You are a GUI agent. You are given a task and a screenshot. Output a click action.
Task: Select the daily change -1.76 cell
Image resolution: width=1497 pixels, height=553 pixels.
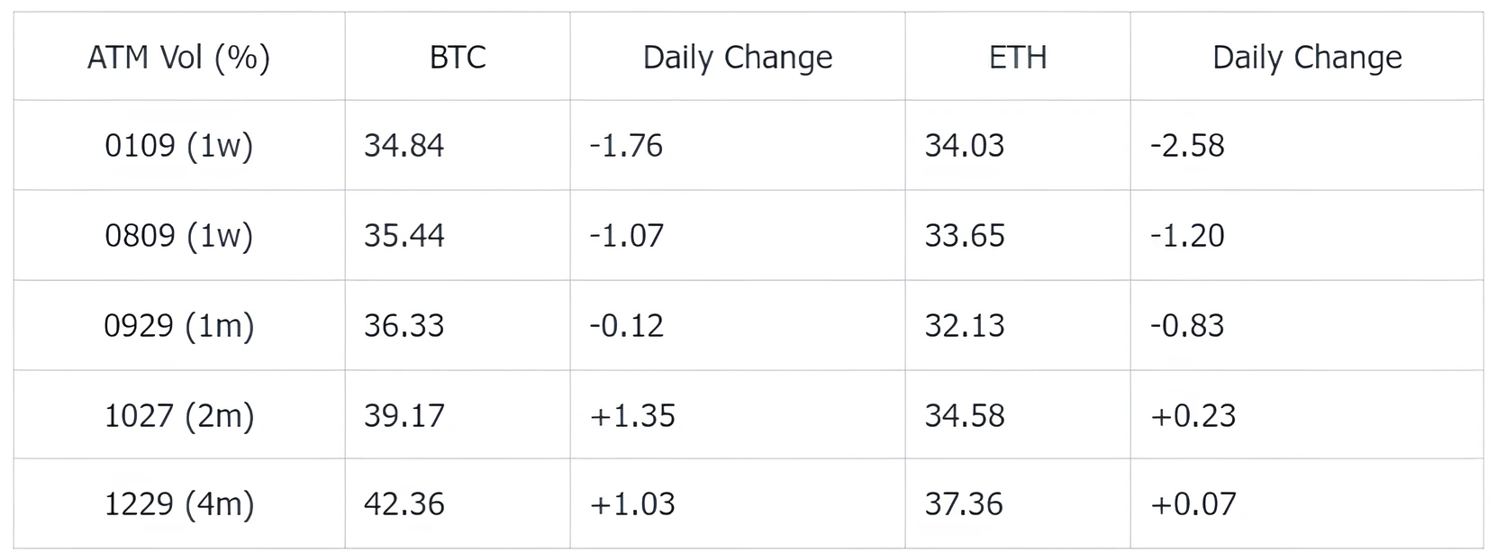[626, 146]
